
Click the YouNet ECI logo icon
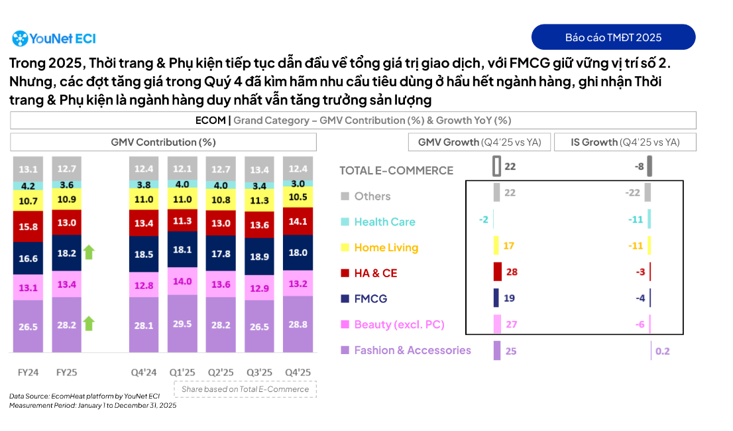point(20,38)
